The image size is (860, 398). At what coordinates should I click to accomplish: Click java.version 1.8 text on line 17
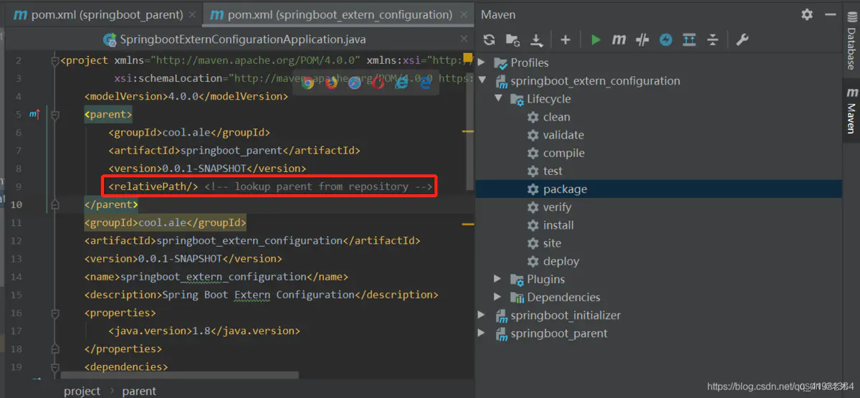(x=204, y=331)
